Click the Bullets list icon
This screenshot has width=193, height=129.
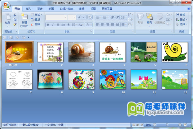tap(98, 17)
